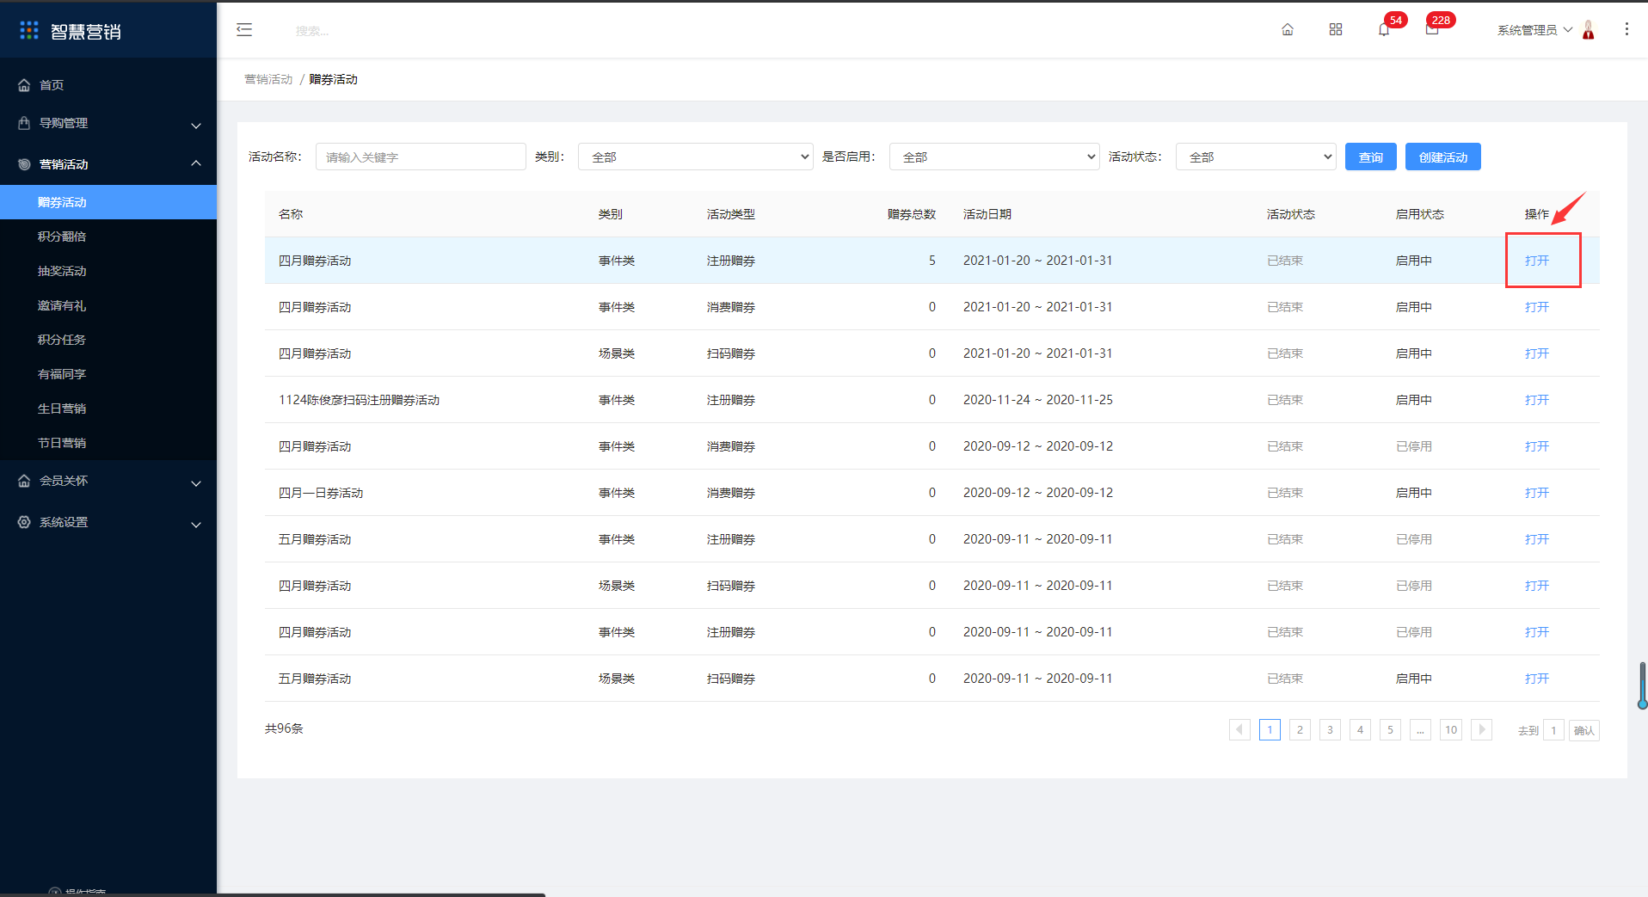Expand the 会员关怀 menu chevron
The width and height of the screenshot is (1648, 897).
coord(196,483)
